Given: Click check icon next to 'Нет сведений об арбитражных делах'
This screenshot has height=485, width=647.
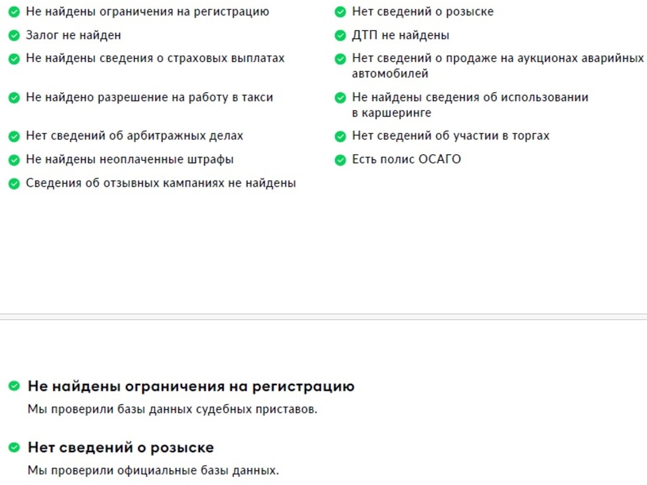Looking at the screenshot, I should point(13,136).
